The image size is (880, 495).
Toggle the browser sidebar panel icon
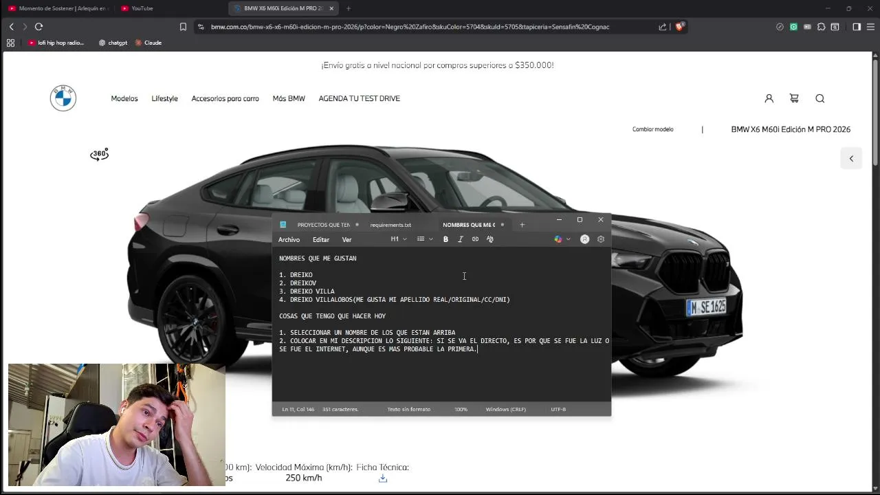(857, 27)
